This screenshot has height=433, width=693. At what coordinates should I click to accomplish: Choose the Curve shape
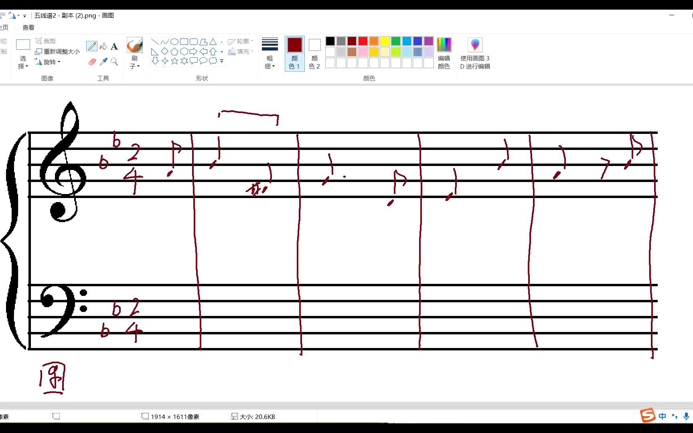coord(164,42)
